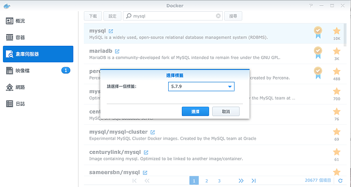Select the sameersbn/mysql row title
The height and width of the screenshot is (187, 351).
115,172
